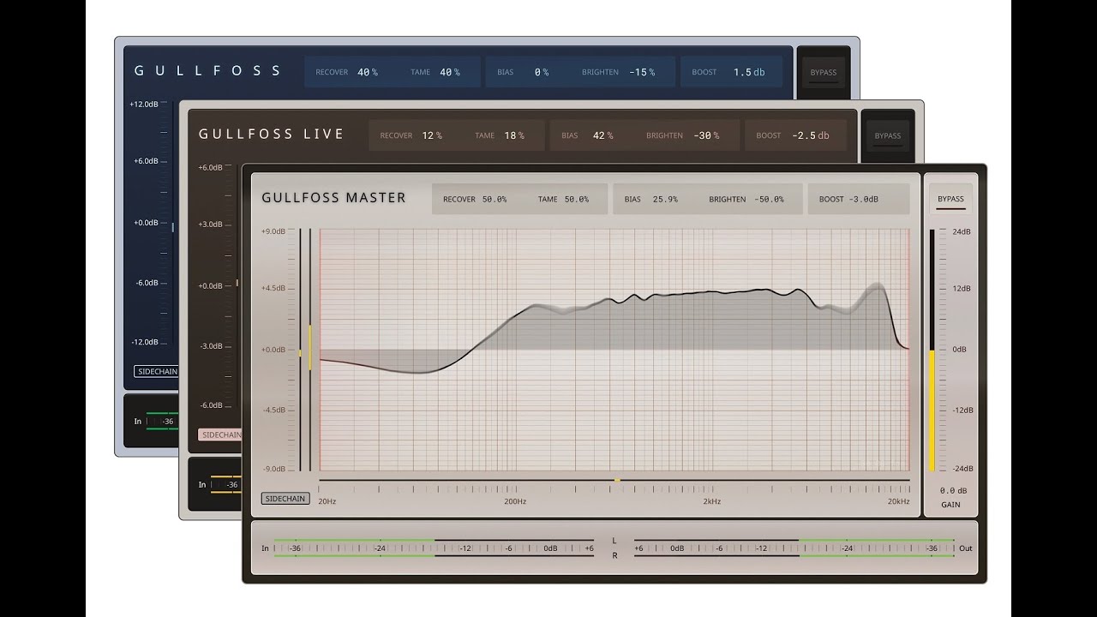This screenshot has width=1097, height=617.
Task: Click 2kHz label on Master frequency axis
Action: pos(712,501)
